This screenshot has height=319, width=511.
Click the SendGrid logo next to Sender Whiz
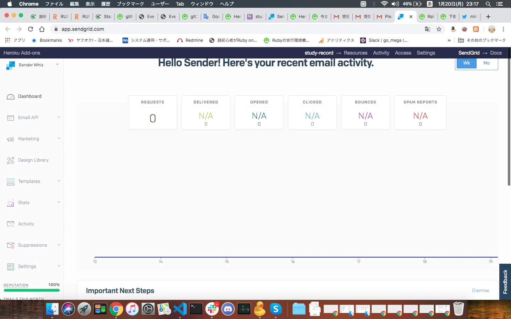pyautogui.click(x=11, y=65)
